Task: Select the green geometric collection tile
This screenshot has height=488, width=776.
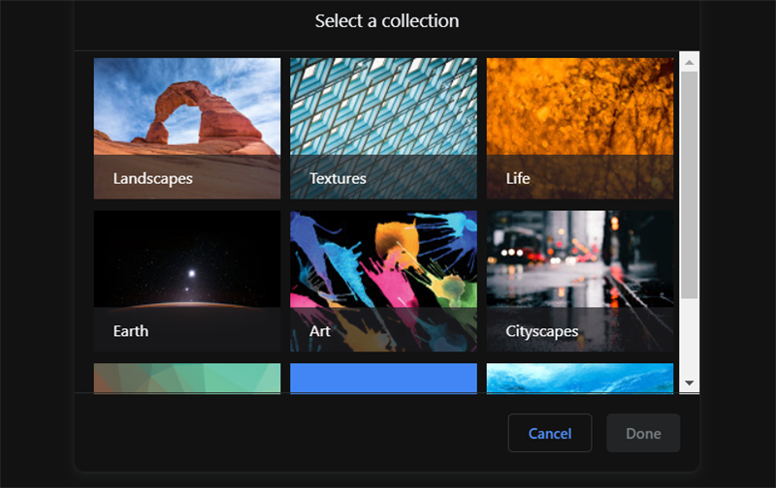Action: [x=187, y=379]
